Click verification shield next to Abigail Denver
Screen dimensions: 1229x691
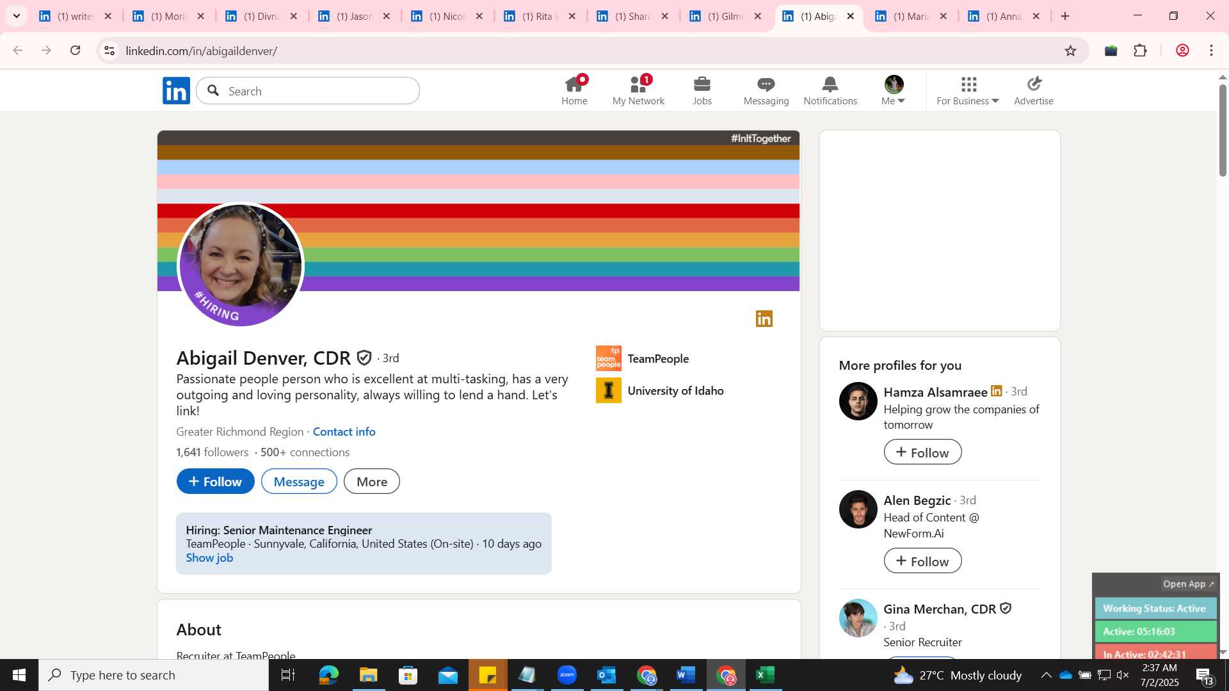[x=364, y=358]
